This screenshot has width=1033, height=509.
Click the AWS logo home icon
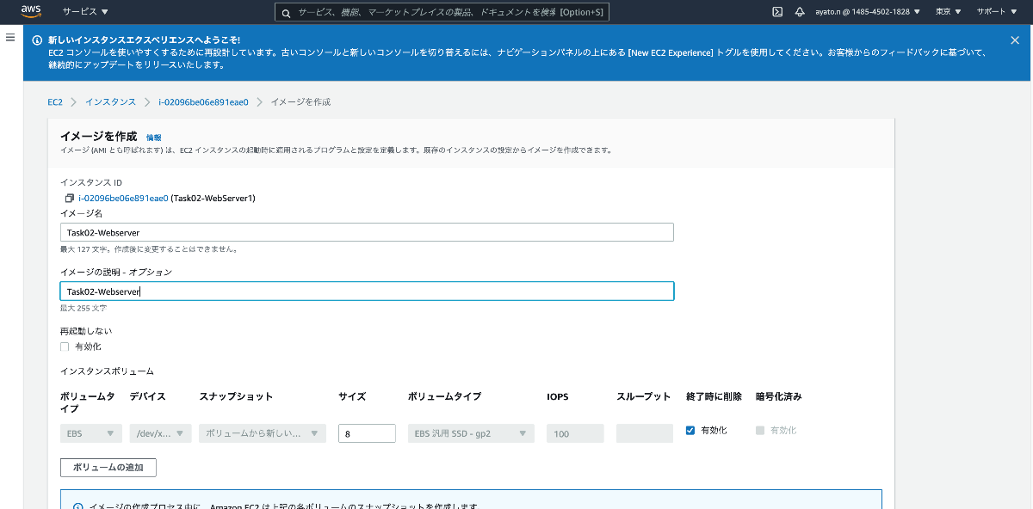click(x=31, y=11)
